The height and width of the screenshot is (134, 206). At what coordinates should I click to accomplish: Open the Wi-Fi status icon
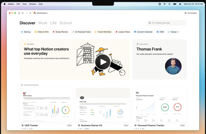[164, 4]
